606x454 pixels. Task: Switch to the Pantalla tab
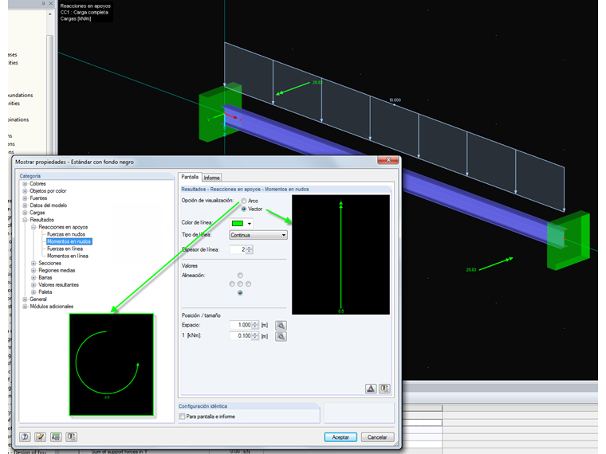click(190, 177)
